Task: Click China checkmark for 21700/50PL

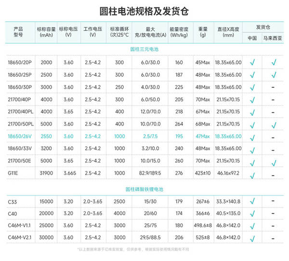Action: (252, 125)
